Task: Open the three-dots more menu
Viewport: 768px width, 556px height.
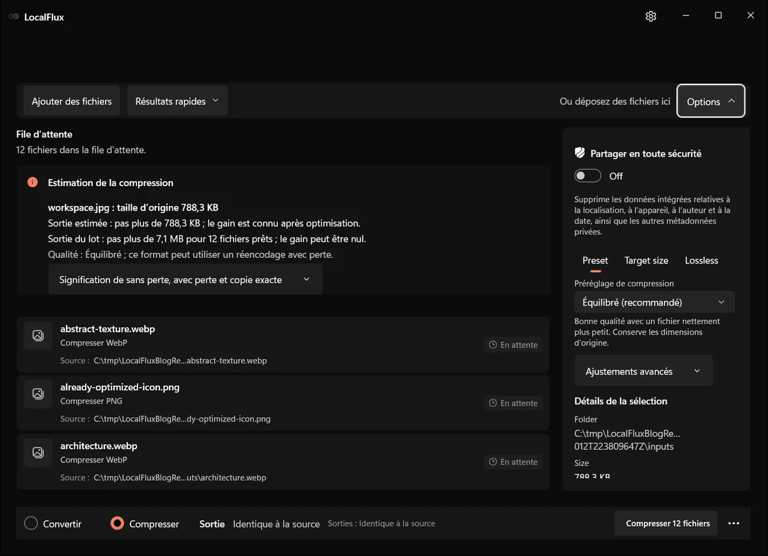Action: click(733, 523)
